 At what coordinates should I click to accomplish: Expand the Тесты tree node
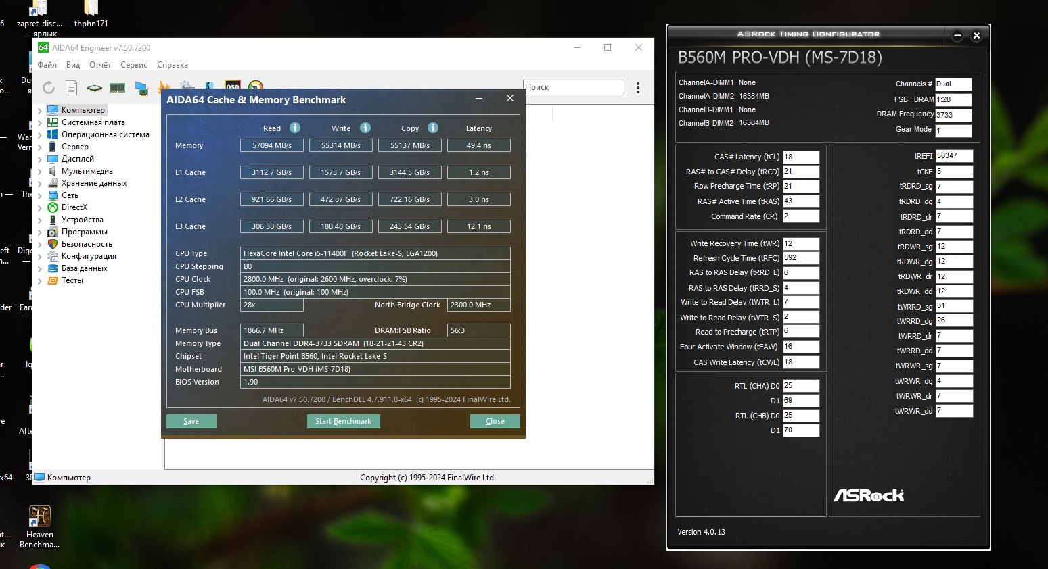[x=40, y=280]
